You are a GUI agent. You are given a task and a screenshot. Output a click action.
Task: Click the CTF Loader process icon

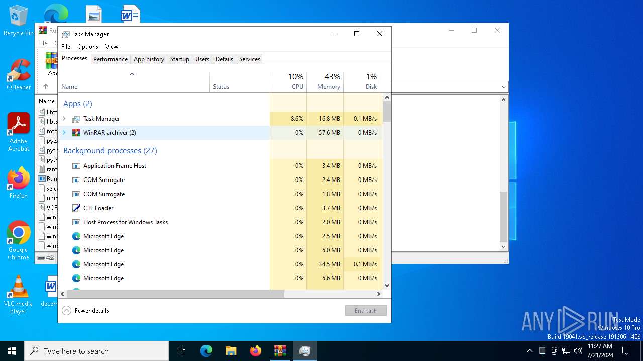point(76,208)
